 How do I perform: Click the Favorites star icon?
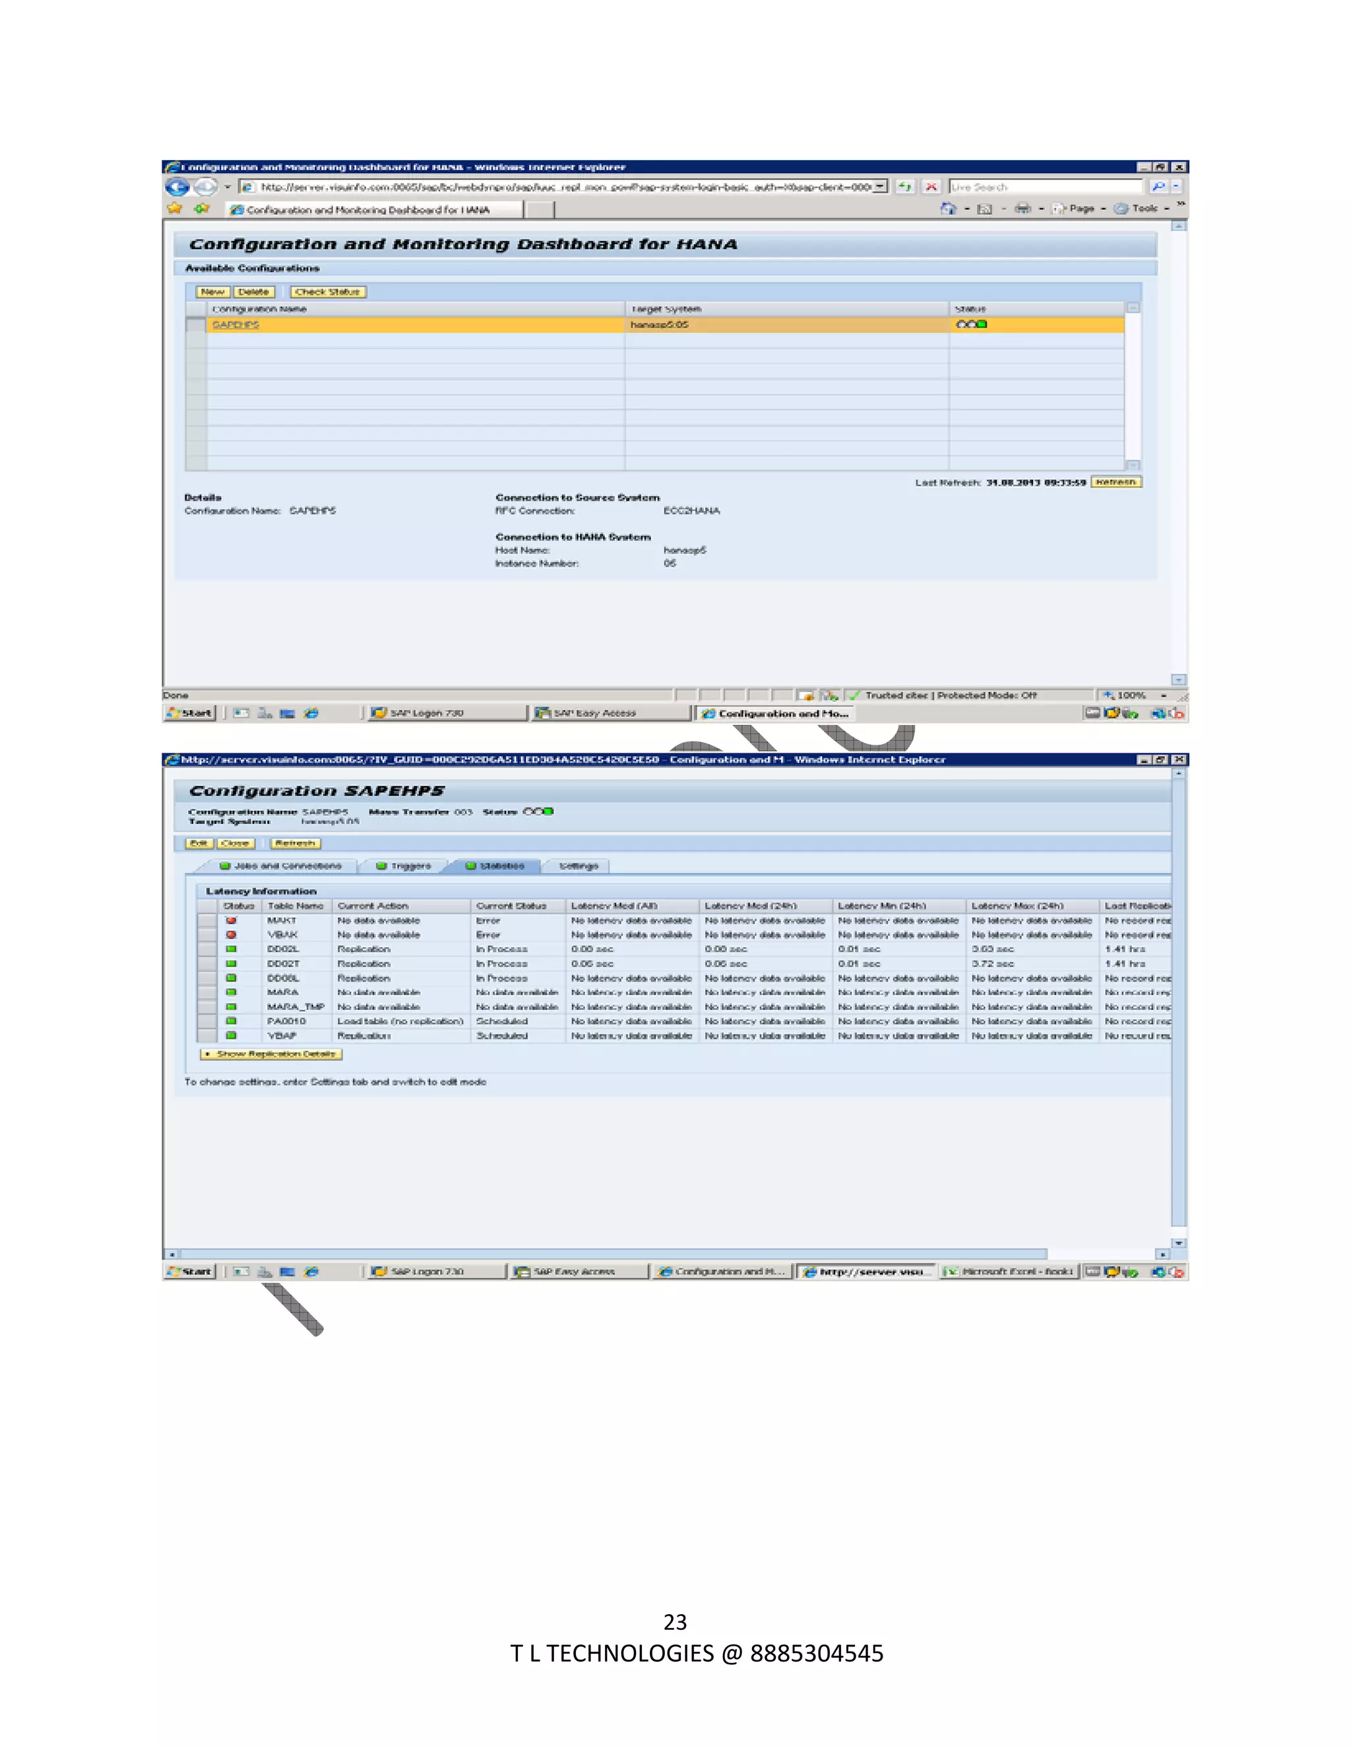(x=174, y=209)
